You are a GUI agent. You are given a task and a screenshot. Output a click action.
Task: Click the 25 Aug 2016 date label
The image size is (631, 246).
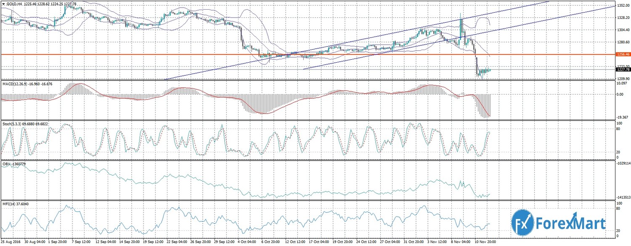(11, 243)
